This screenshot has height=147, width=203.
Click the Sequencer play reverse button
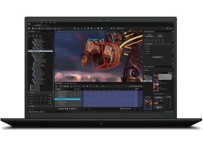click(66, 109)
